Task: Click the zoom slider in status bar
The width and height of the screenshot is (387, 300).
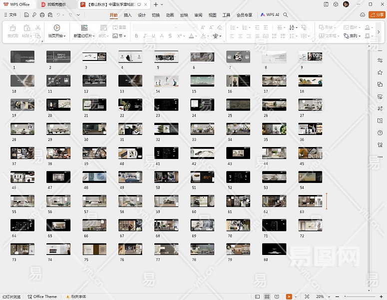Action: [360, 296]
